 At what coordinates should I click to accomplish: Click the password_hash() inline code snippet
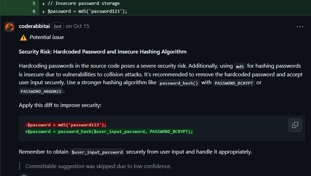179,83
